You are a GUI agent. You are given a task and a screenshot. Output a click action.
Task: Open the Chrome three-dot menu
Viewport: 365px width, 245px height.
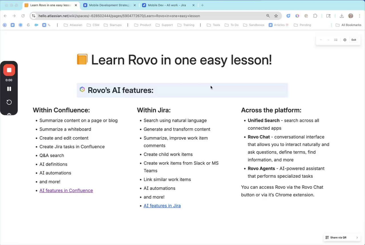coord(360,16)
